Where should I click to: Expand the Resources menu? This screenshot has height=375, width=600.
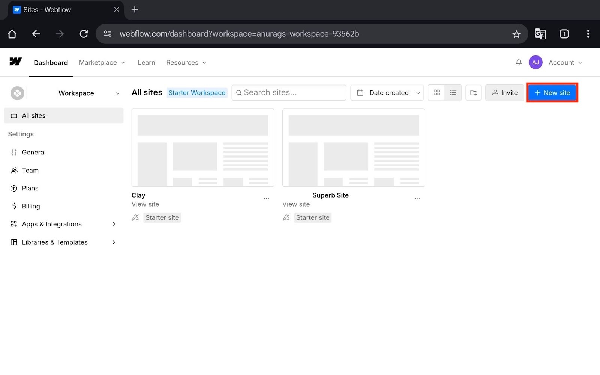(186, 63)
